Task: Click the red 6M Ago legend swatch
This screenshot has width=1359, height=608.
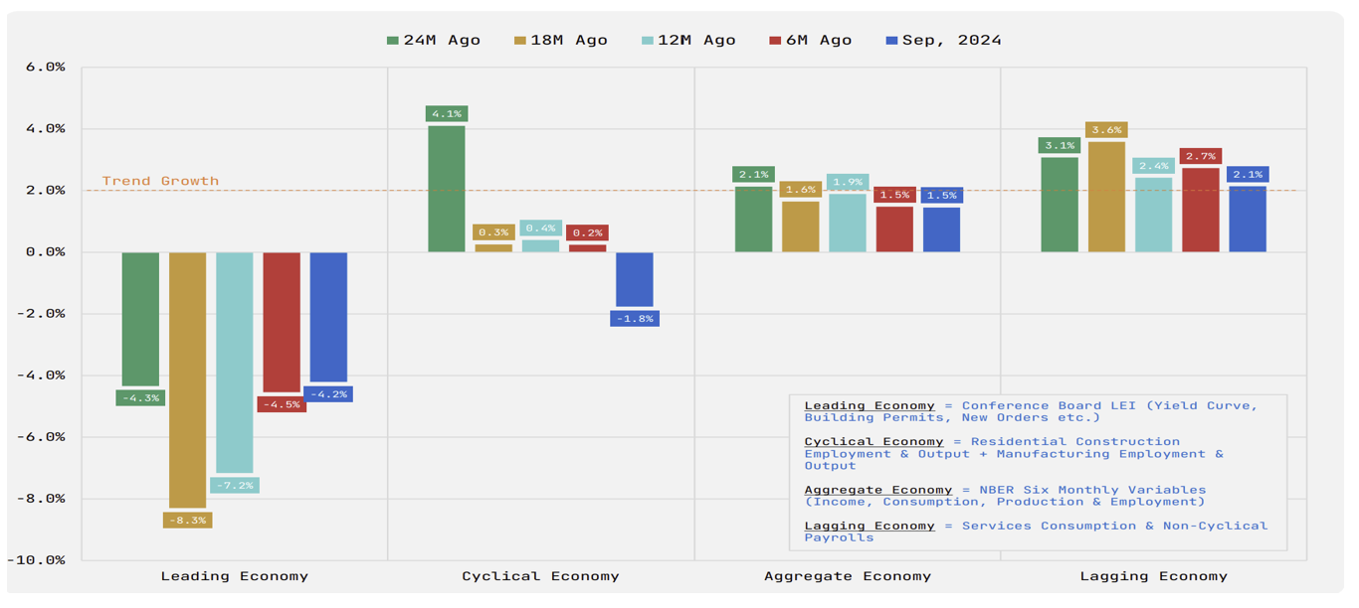Action: pyautogui.click(x=775, y=41)
